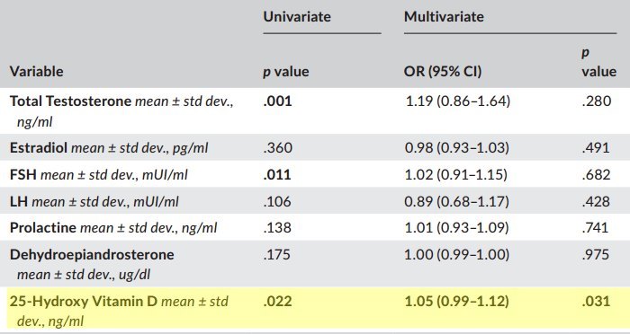630x334 pixels.
Task: Click the bold .001 univariate p value
Action: point(277,101)
